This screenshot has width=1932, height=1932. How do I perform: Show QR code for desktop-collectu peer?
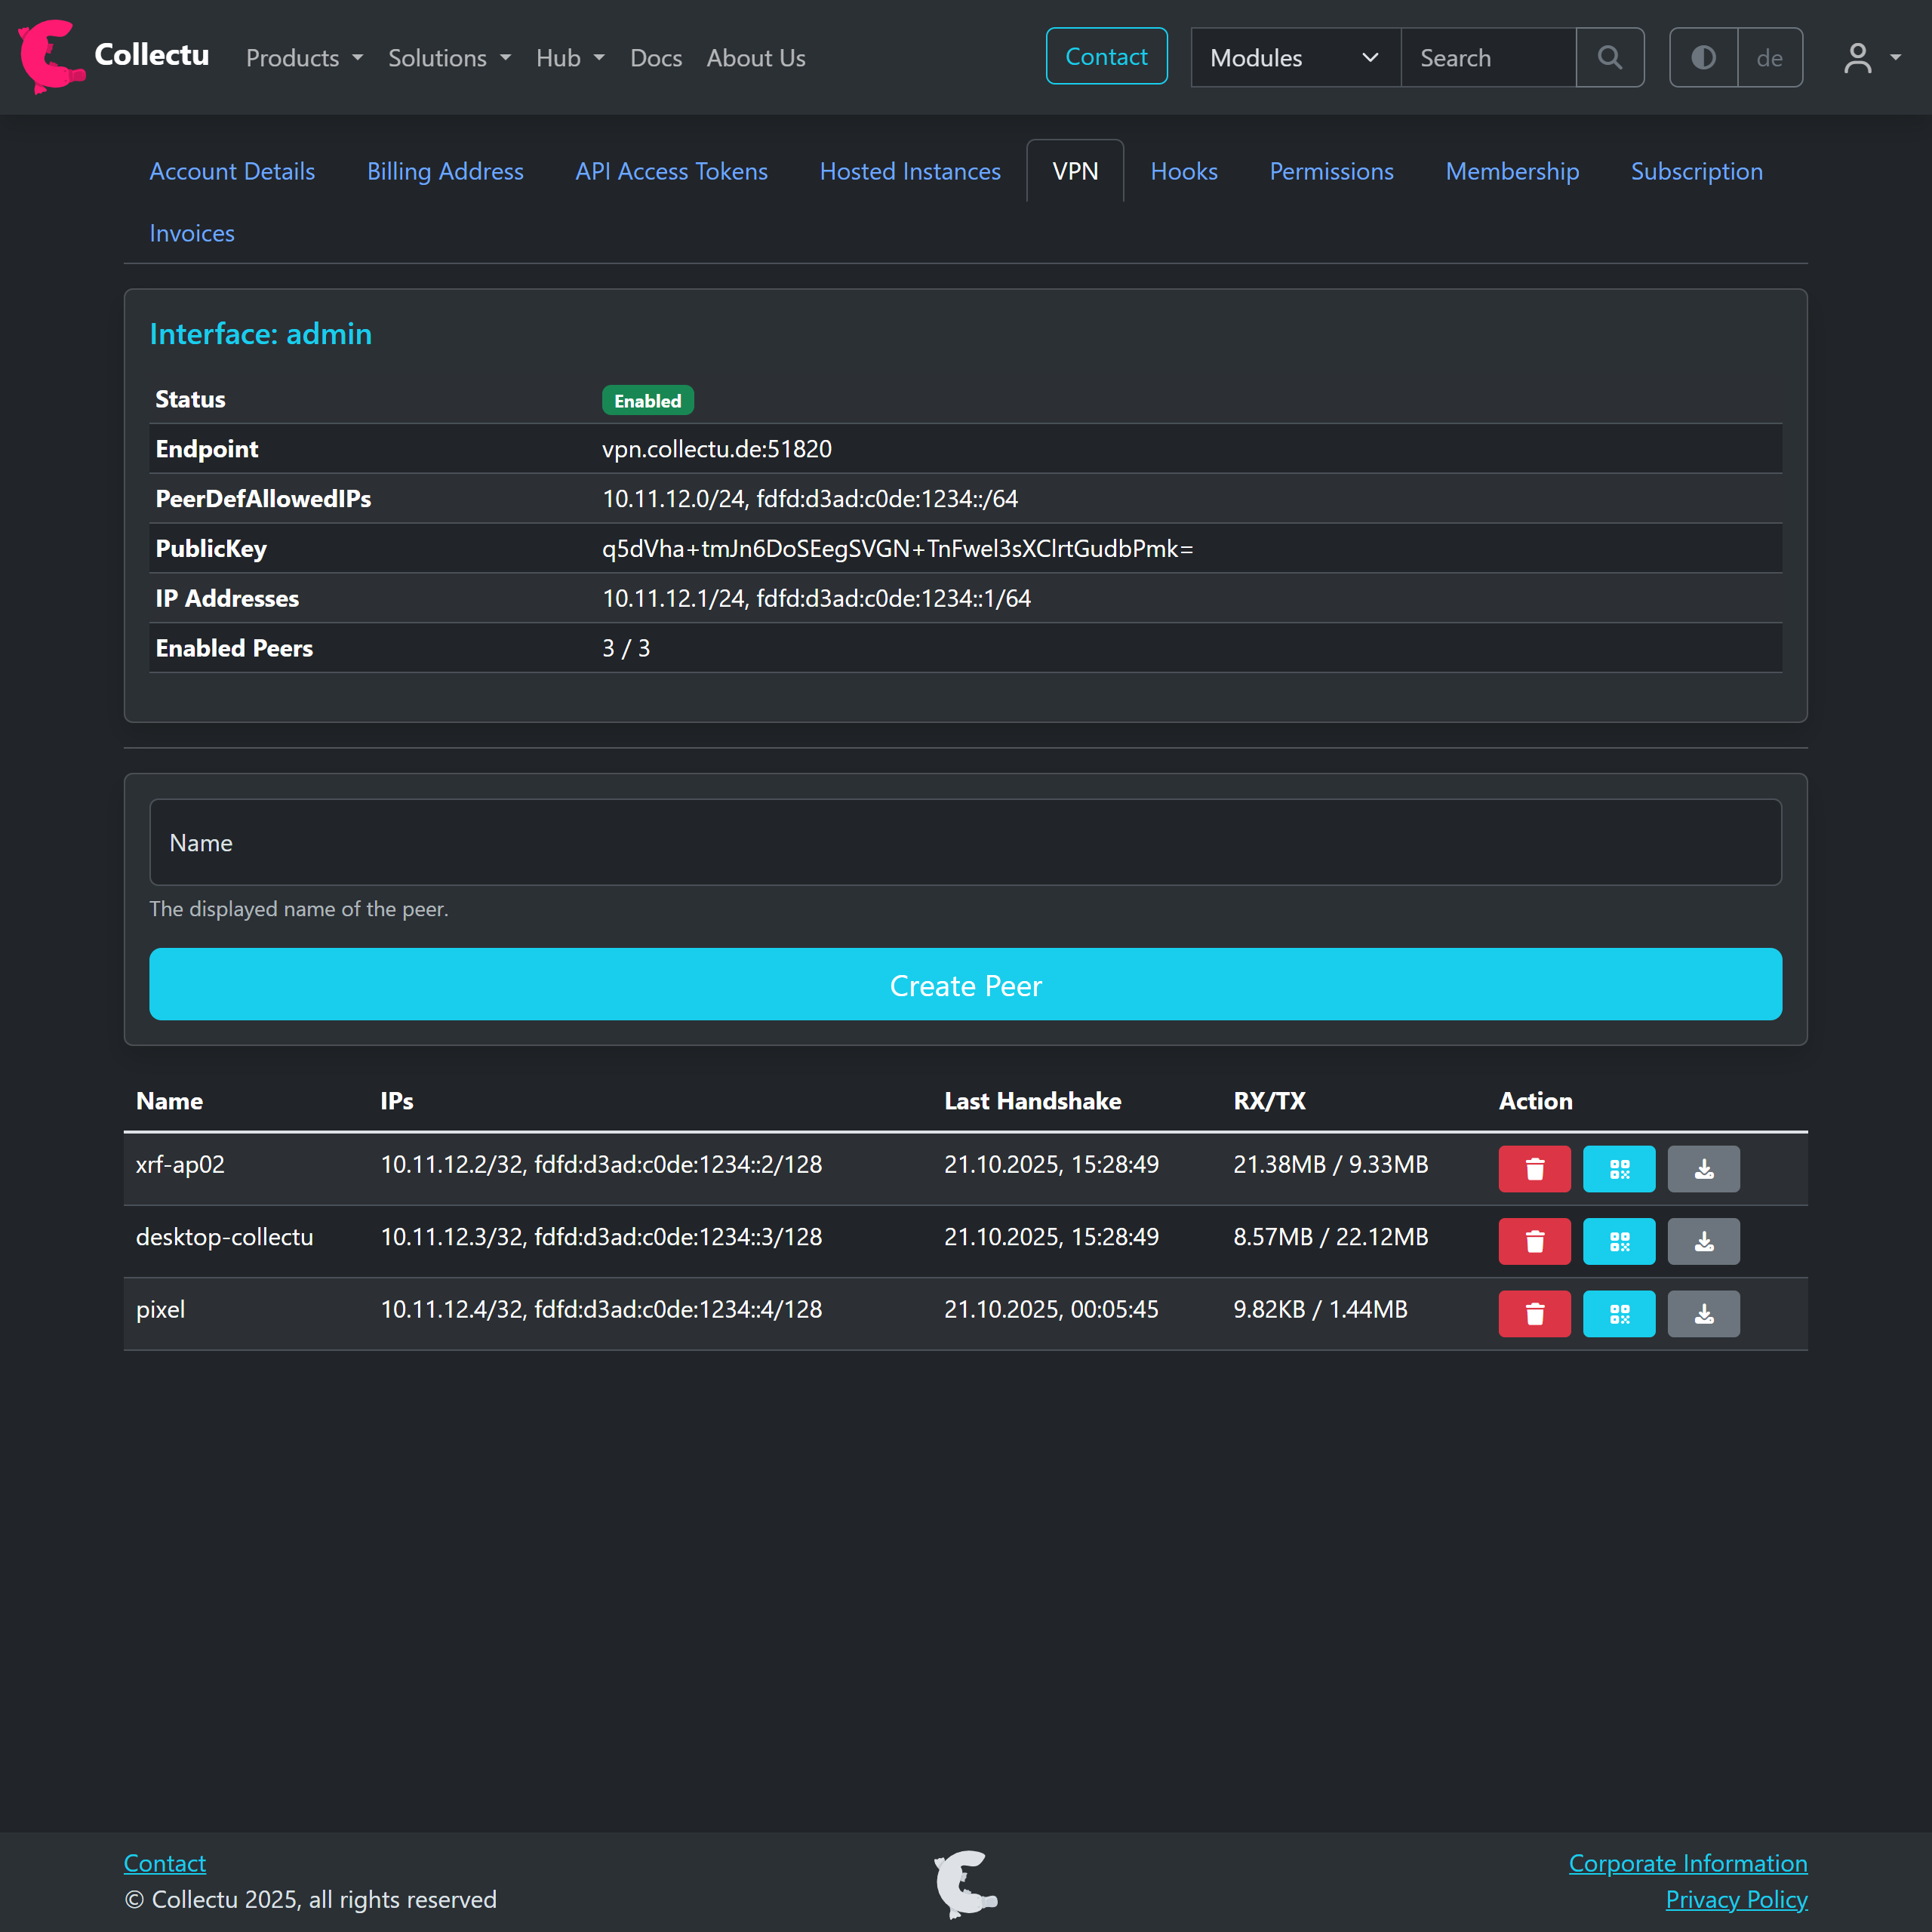(1619, 1241)
